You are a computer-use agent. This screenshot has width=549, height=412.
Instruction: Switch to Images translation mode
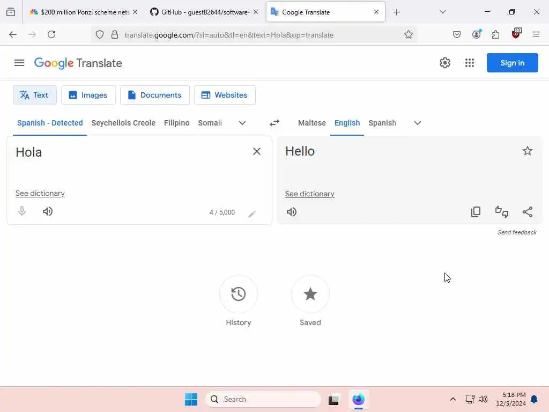(88, 95)
